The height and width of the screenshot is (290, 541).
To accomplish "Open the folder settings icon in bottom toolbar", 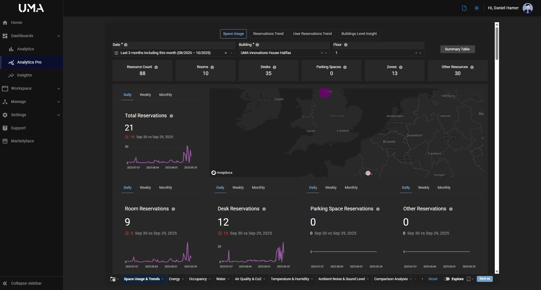I will [113, 279].
